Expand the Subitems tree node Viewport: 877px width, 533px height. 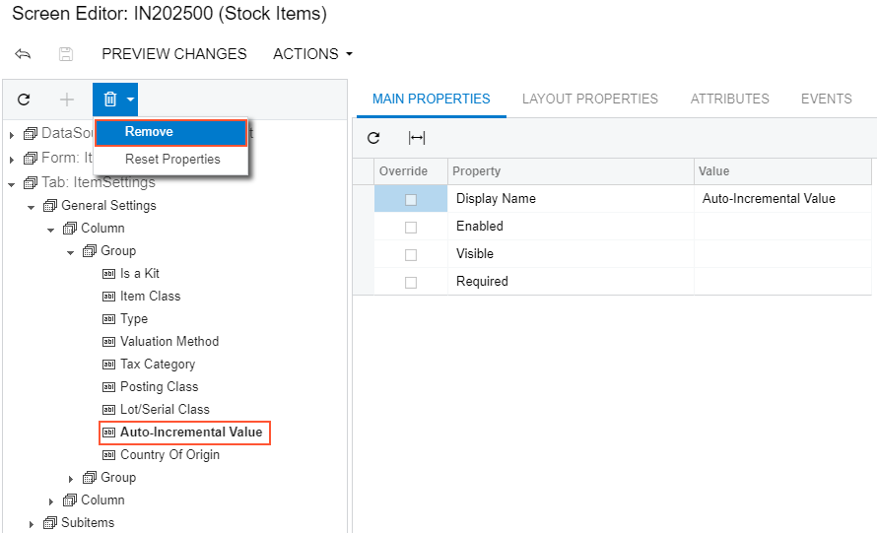pyautogui.click(x=32, y=523)
